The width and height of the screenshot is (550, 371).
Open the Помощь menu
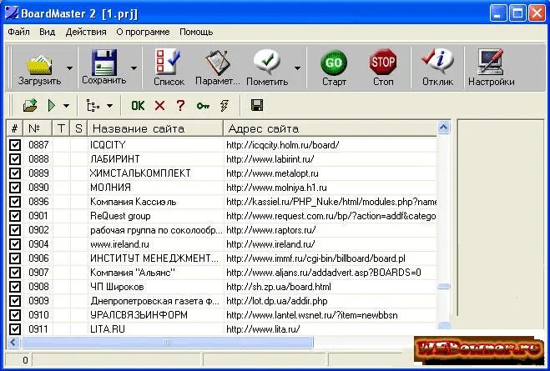(x=196, y=32)
